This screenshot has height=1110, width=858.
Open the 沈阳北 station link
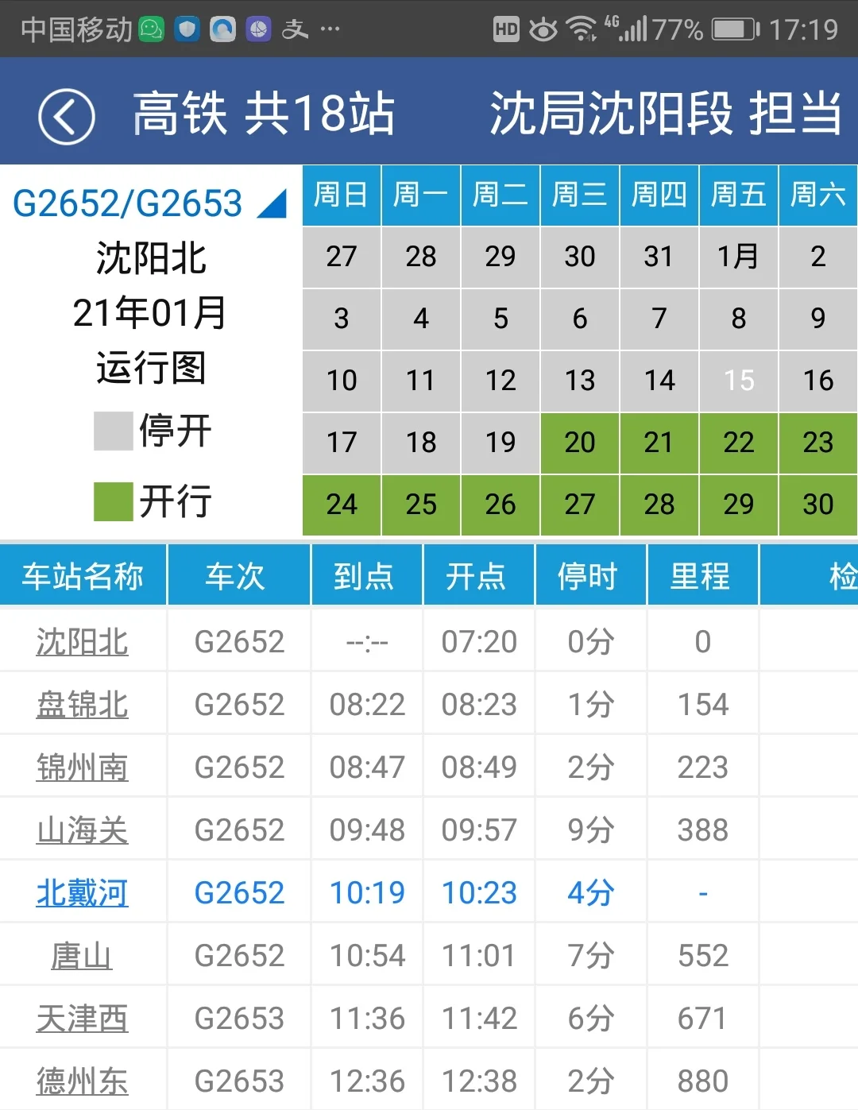(83, 642)
